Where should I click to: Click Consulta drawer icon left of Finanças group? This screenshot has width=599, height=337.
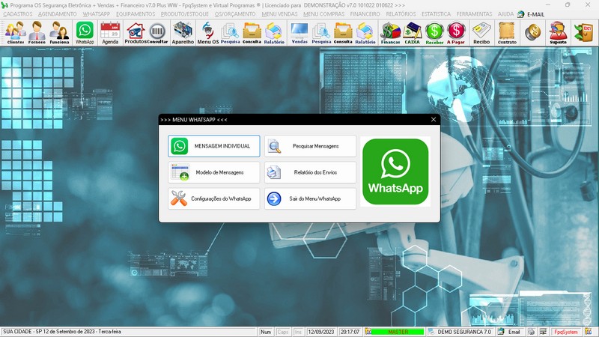point(343,33)
